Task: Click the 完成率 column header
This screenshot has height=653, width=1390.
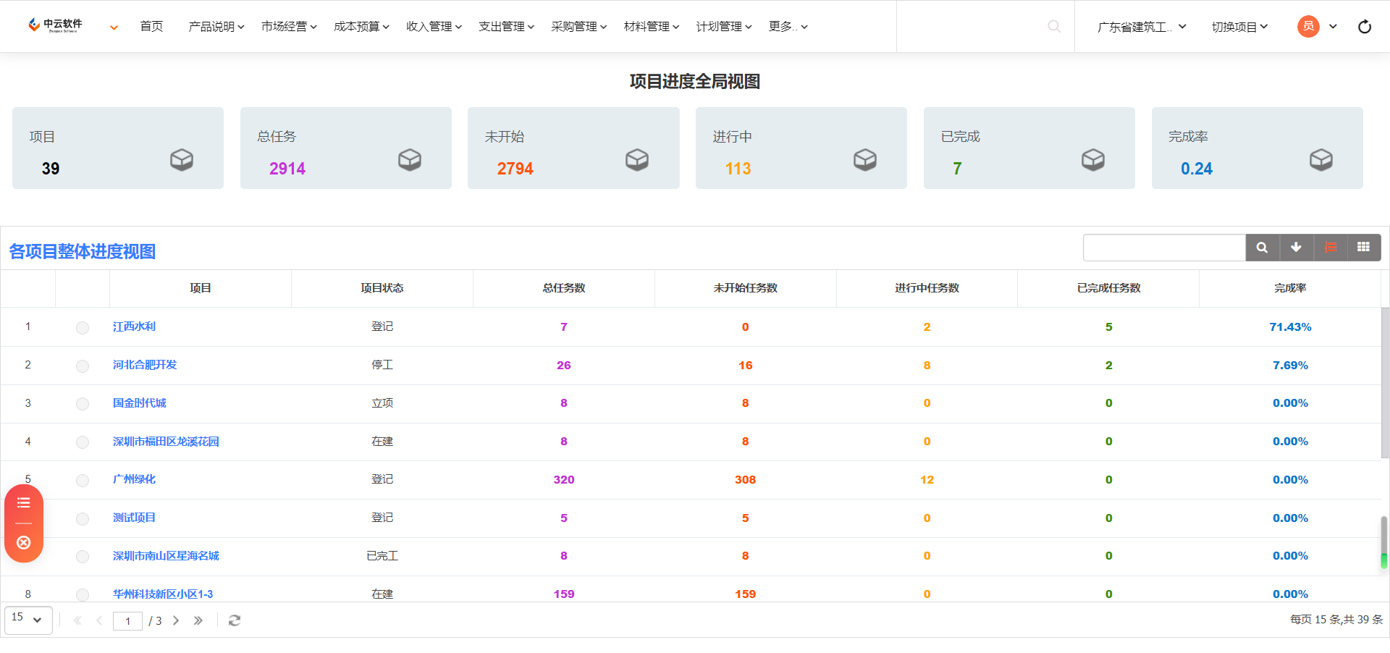Action: [x=1290, y=288]
